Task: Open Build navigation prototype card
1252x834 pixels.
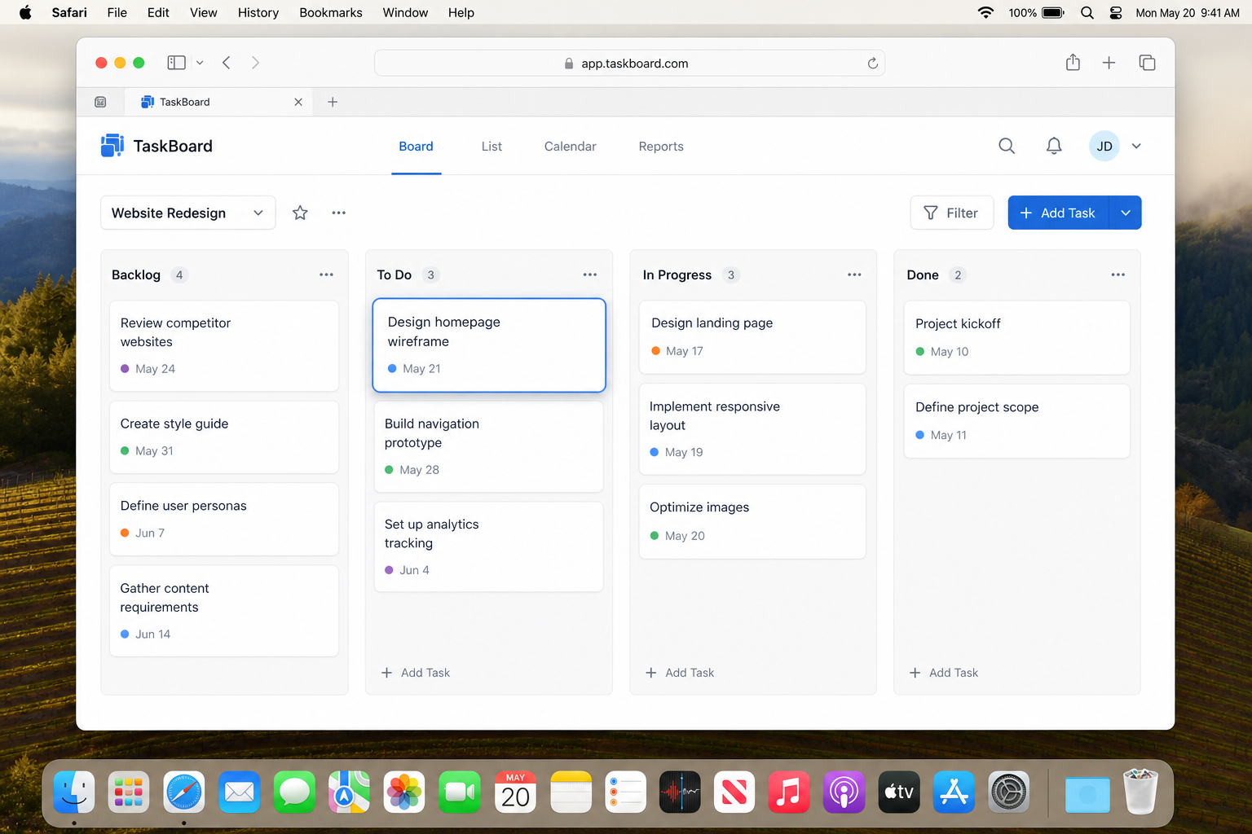Action: click(489, 447)
